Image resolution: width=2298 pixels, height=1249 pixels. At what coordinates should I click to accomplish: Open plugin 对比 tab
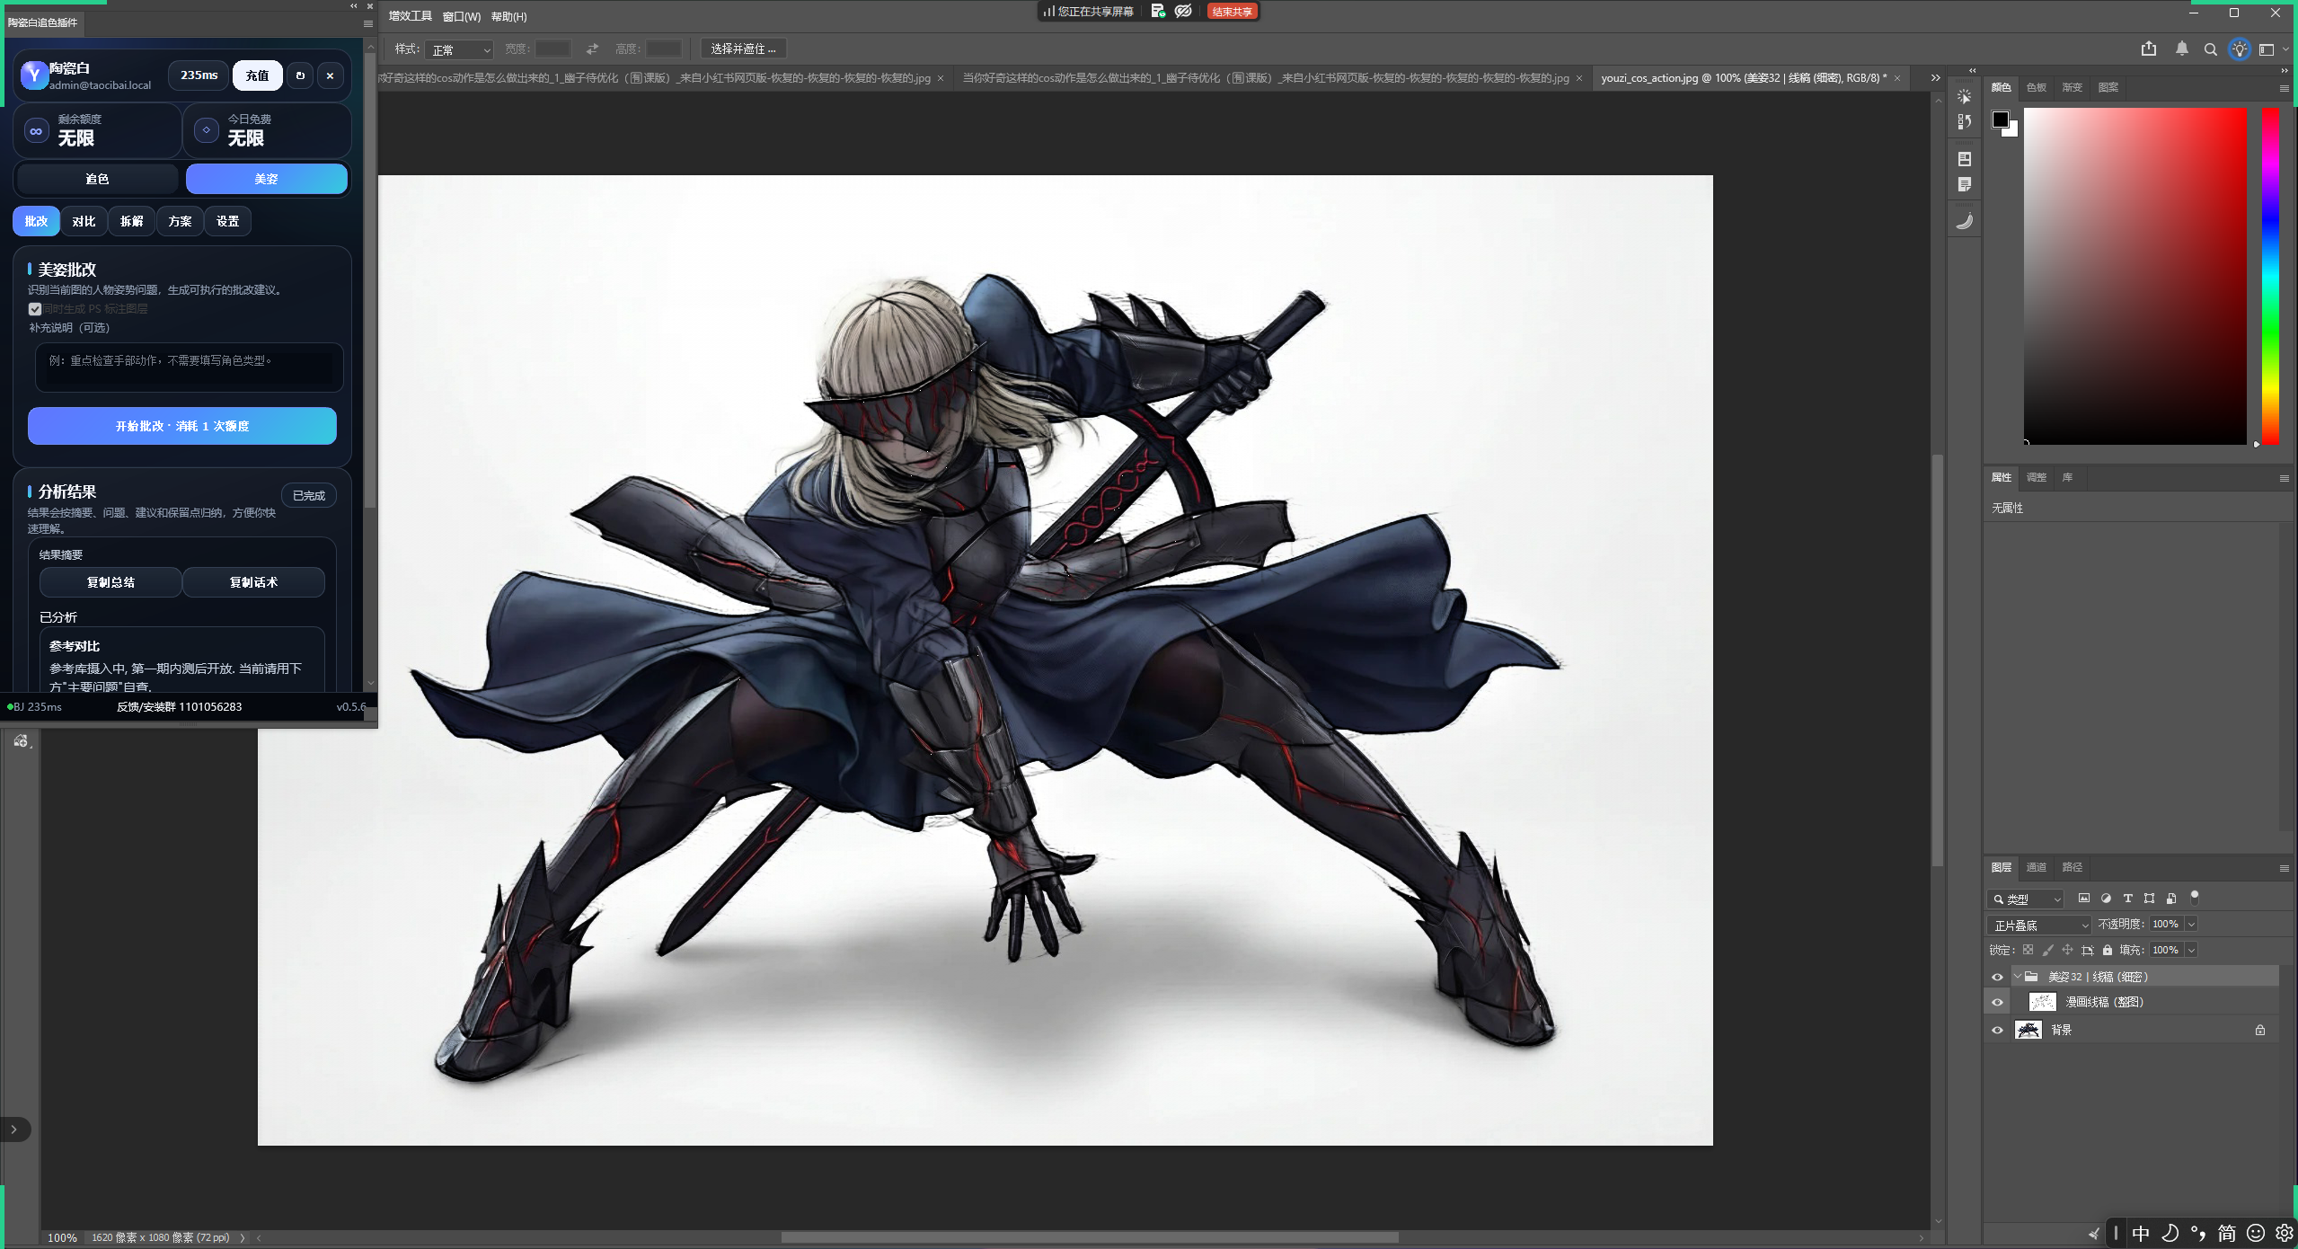[84, 221]
